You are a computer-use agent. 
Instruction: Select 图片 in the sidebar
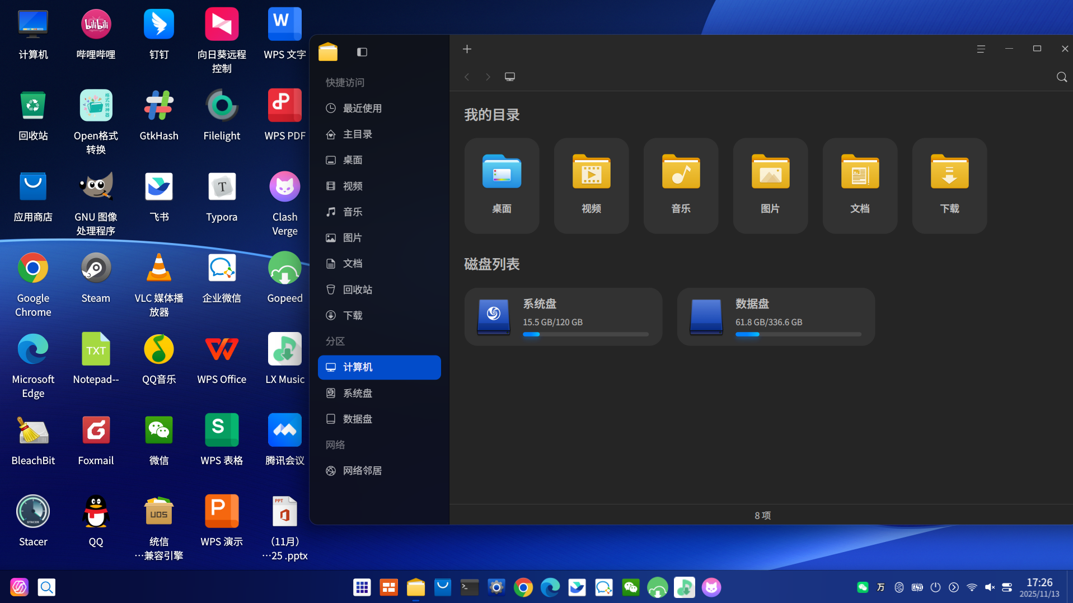click(379, 238)
